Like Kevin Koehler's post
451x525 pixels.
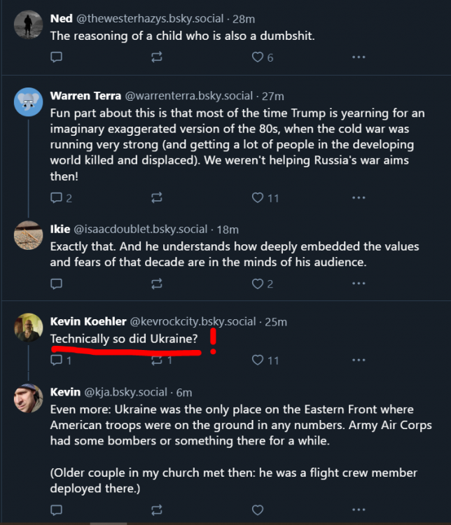[258, 360]
